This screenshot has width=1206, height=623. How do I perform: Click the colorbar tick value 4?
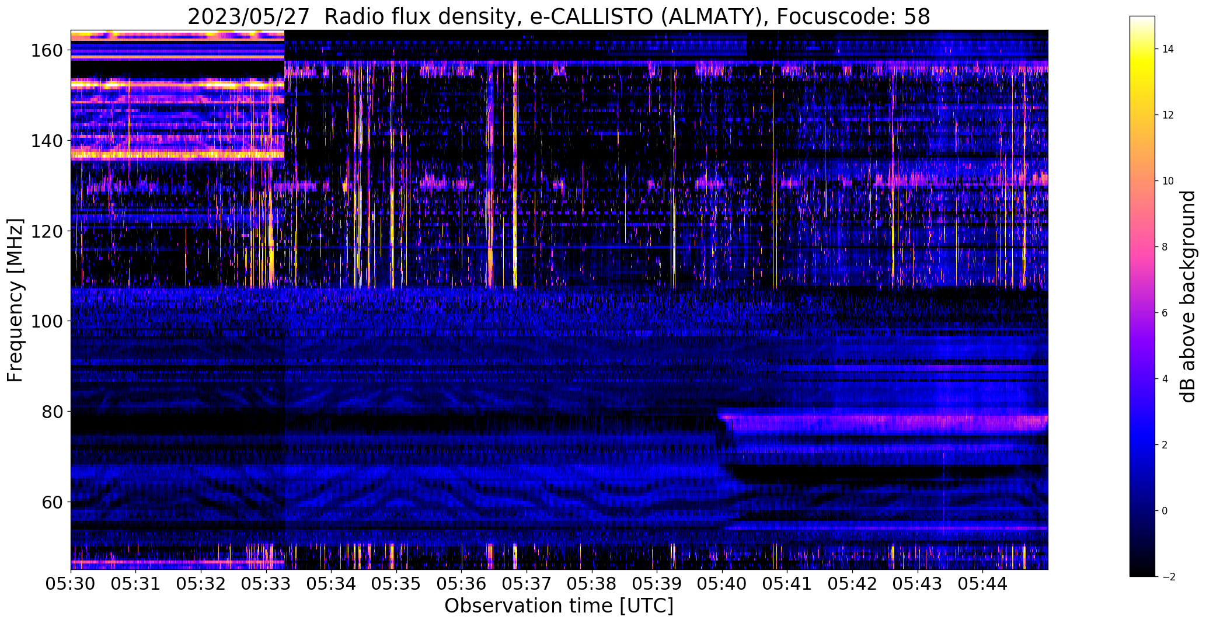point(1165,379)
